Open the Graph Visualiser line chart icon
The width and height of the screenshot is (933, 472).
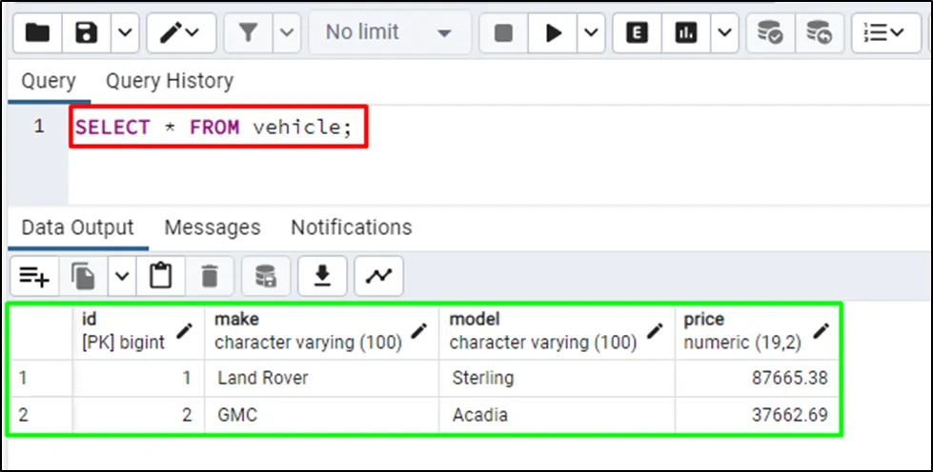coord(379,277)
